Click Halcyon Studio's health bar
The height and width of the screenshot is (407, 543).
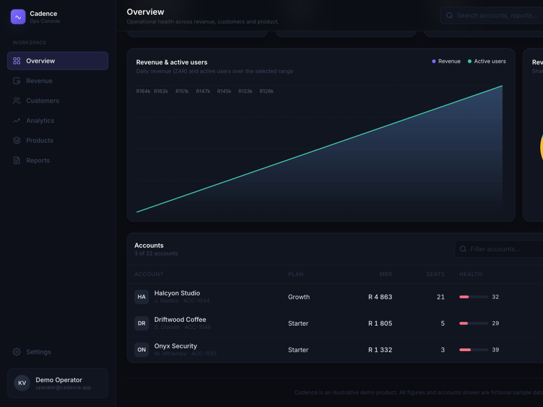tap(473, 297)
